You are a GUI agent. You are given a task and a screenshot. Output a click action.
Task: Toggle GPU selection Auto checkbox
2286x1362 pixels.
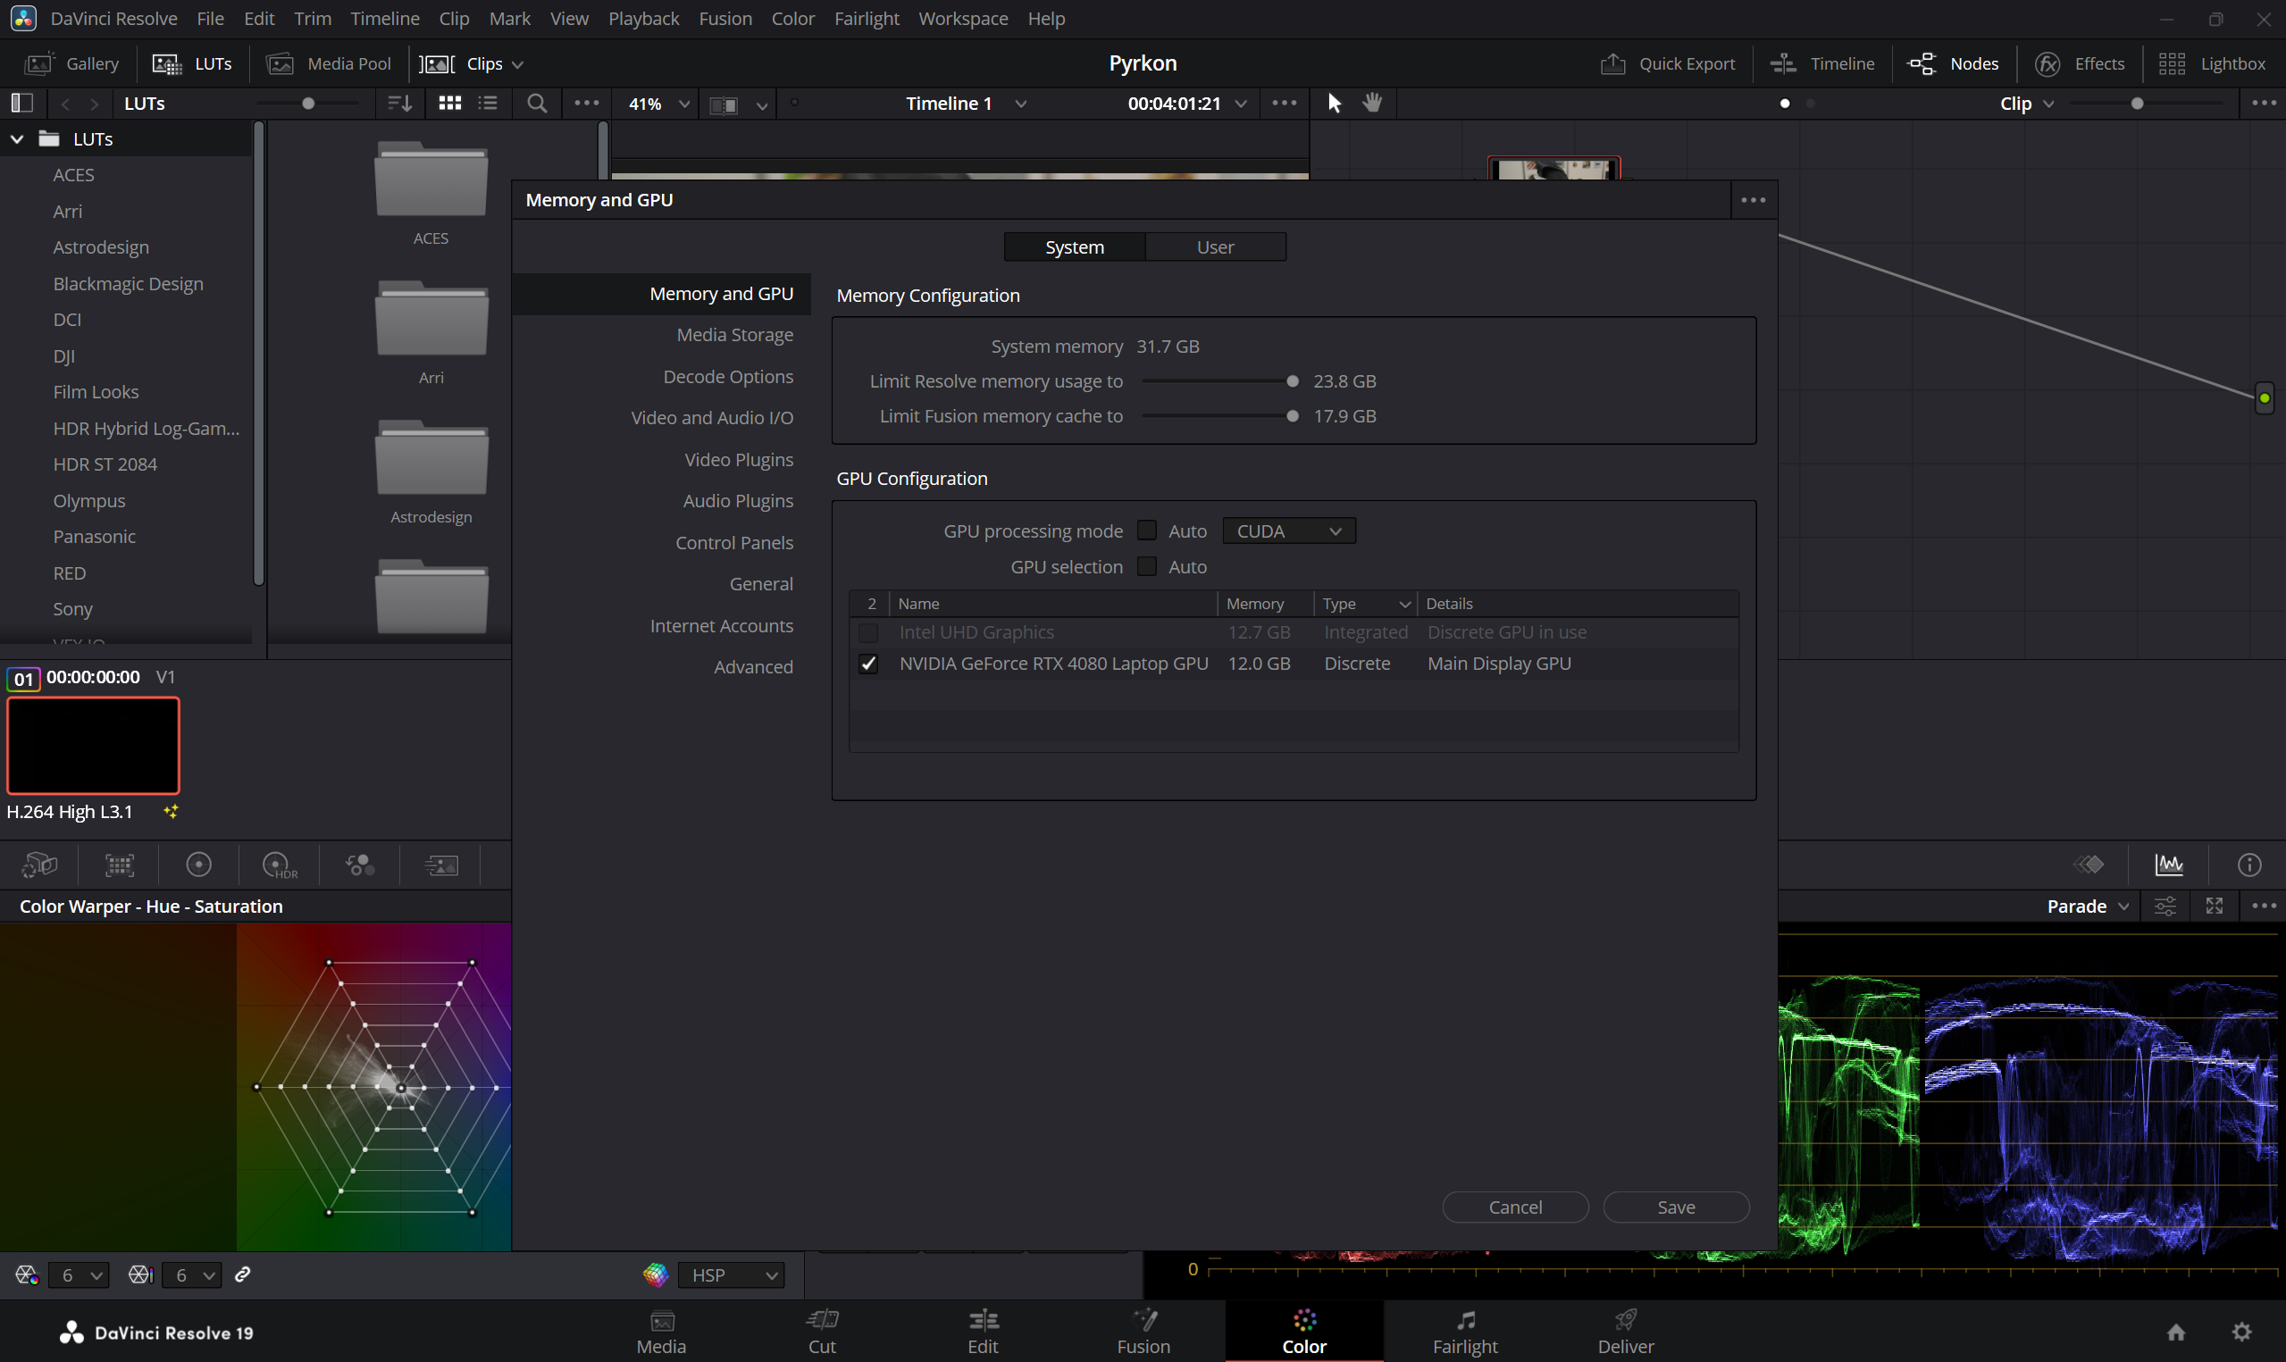pos(1146,566)
